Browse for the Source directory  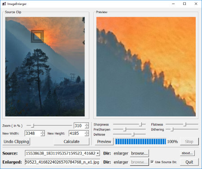139,153
